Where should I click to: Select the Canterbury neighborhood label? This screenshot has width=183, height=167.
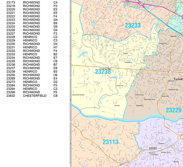tap(129, 62)
